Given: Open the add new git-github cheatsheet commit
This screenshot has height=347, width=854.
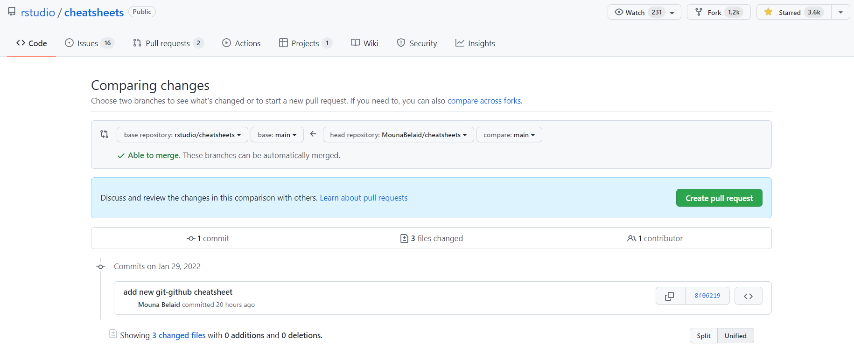Looking at the screenshot, I should pos(178,292).
